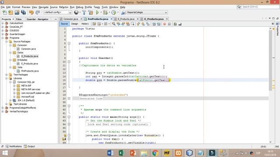
Task: Open the Debug menu
Action: 80,7
